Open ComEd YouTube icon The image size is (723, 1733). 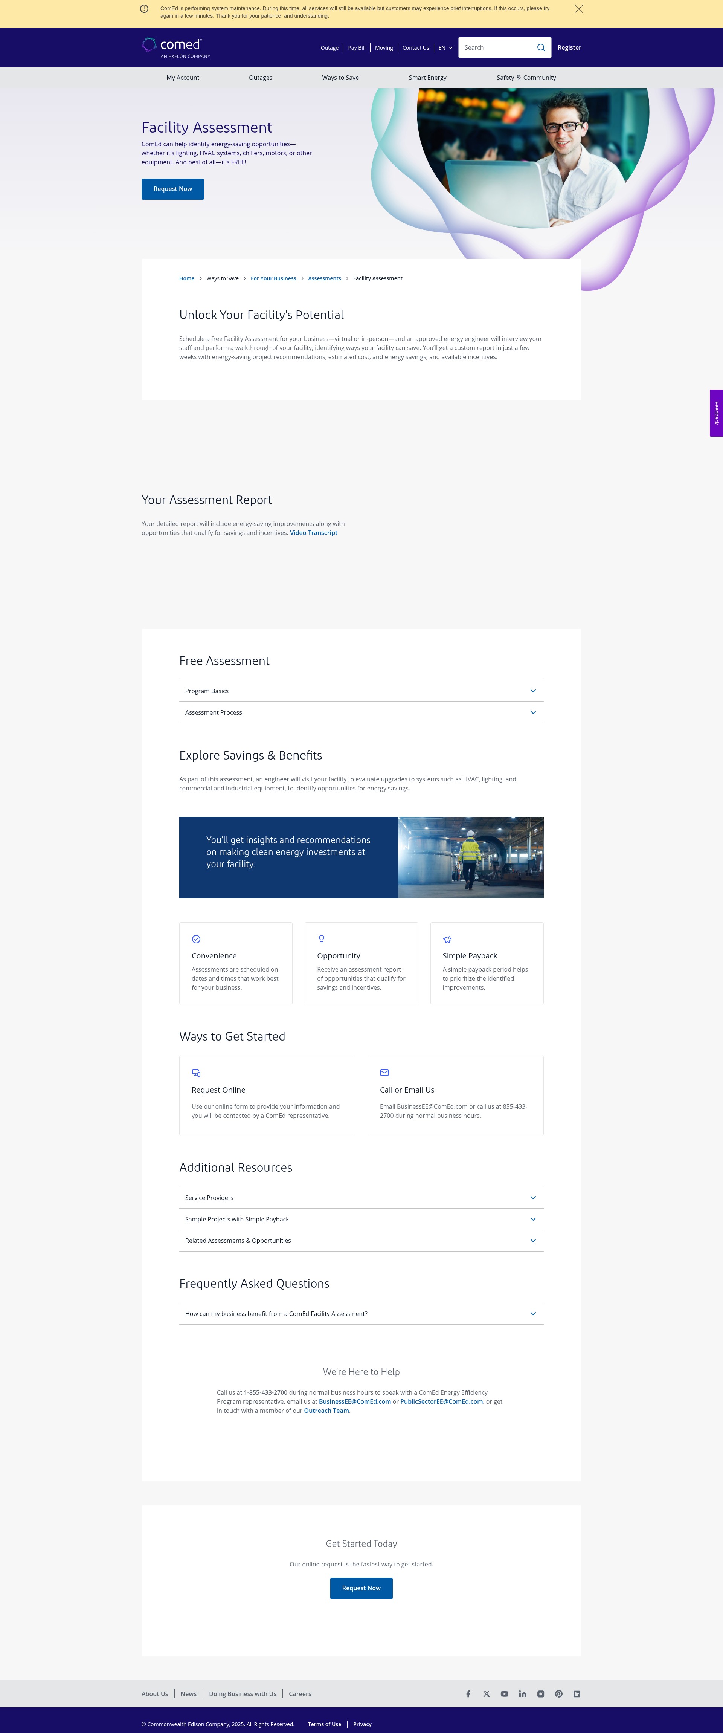coord(505,1693)
